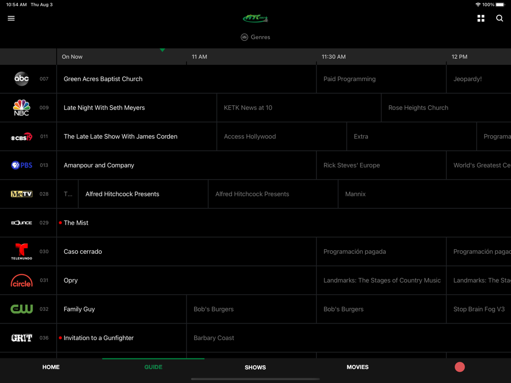Open Opry on Circle
511x383 pixels.
(x=187, y=280)
